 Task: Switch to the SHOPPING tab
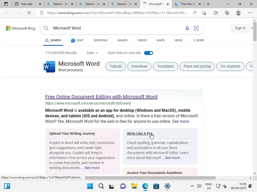click(x=100, y=40)
